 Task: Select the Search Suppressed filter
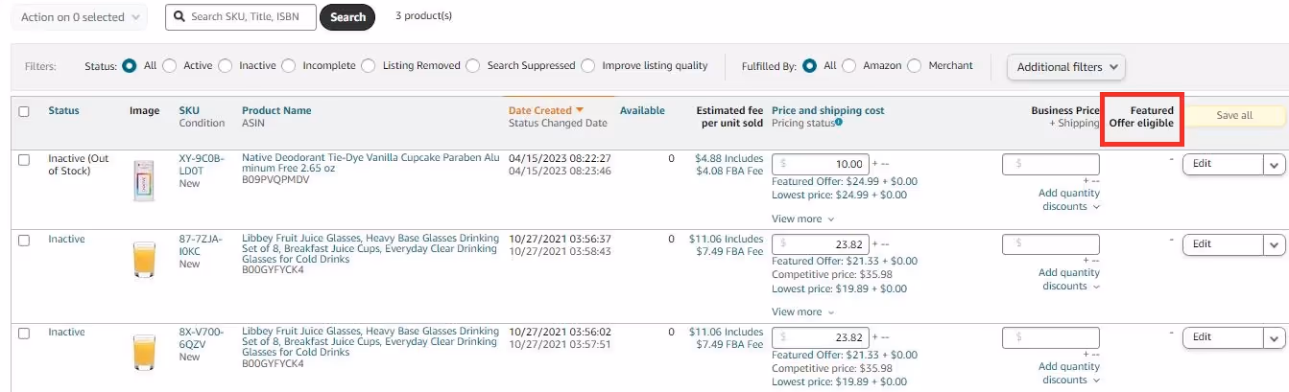[x=472, y=66]
